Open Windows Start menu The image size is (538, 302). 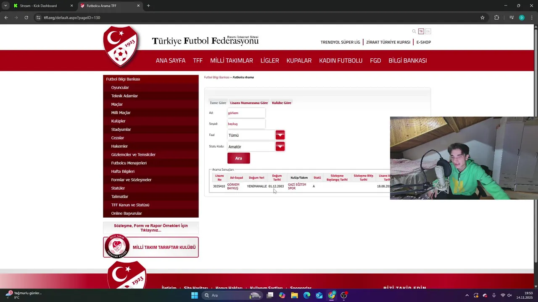pyautogui.click(x=194, y=295)
